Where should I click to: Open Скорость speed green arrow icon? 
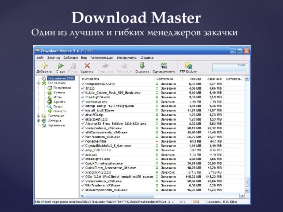(x=142, y=66)
